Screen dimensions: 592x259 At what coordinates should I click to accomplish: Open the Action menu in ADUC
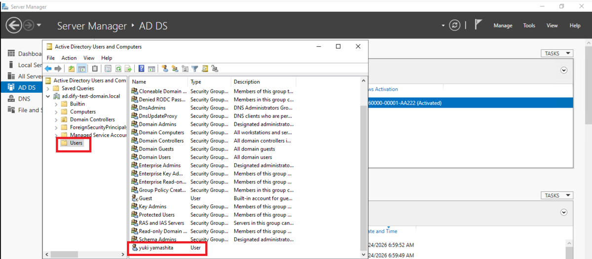(69, 58)
